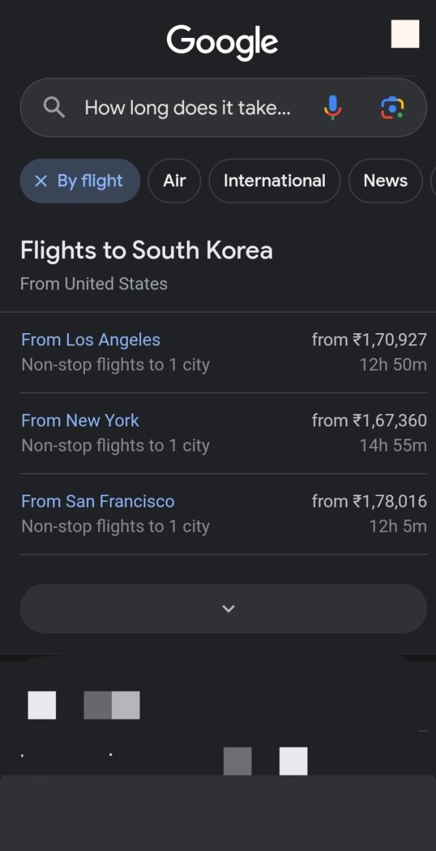Click the Flights to South Korea heading
The width and height of the screenshot is (436, 851).
(x=146, y=250)
